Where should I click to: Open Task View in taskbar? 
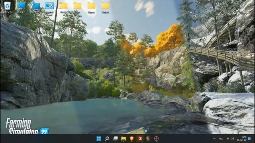tap(115, 139)
